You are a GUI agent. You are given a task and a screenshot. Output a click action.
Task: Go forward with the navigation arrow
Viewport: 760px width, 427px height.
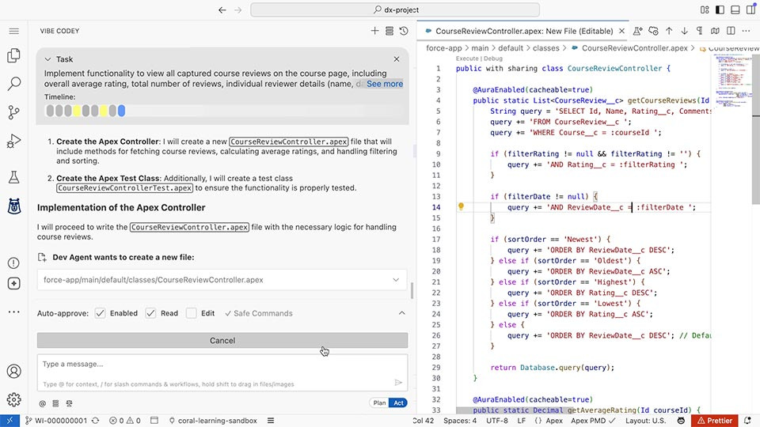pos(237,9)
